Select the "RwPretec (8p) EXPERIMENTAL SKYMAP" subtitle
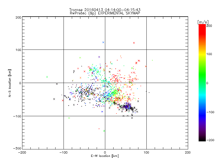The width and height of the screenshot is (221, 166). pos(105,13)
